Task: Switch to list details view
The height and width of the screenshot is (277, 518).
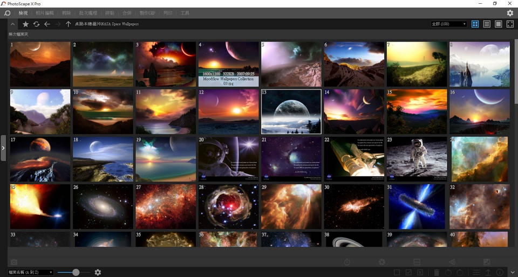Action: pyautogui.click(x=487, y=24)
